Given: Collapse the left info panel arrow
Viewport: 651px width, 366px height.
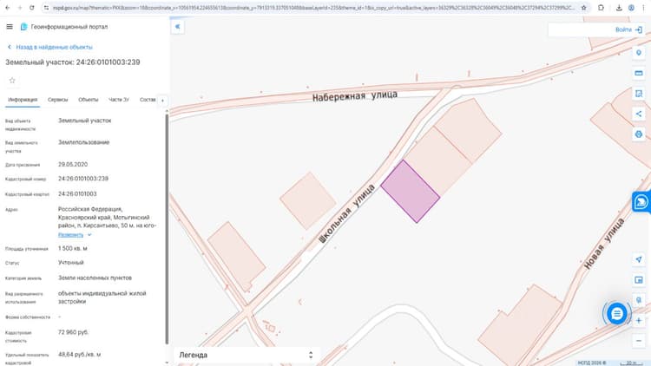Looking at the screenshot, I should coord(178,27).
